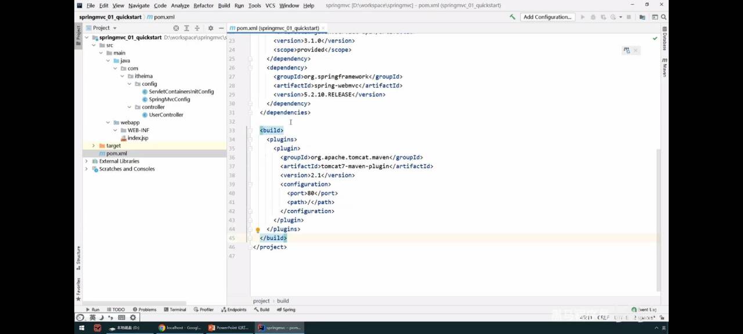Open the Refactor menu
The image size is (743, 334).
[x=203, y=5]
